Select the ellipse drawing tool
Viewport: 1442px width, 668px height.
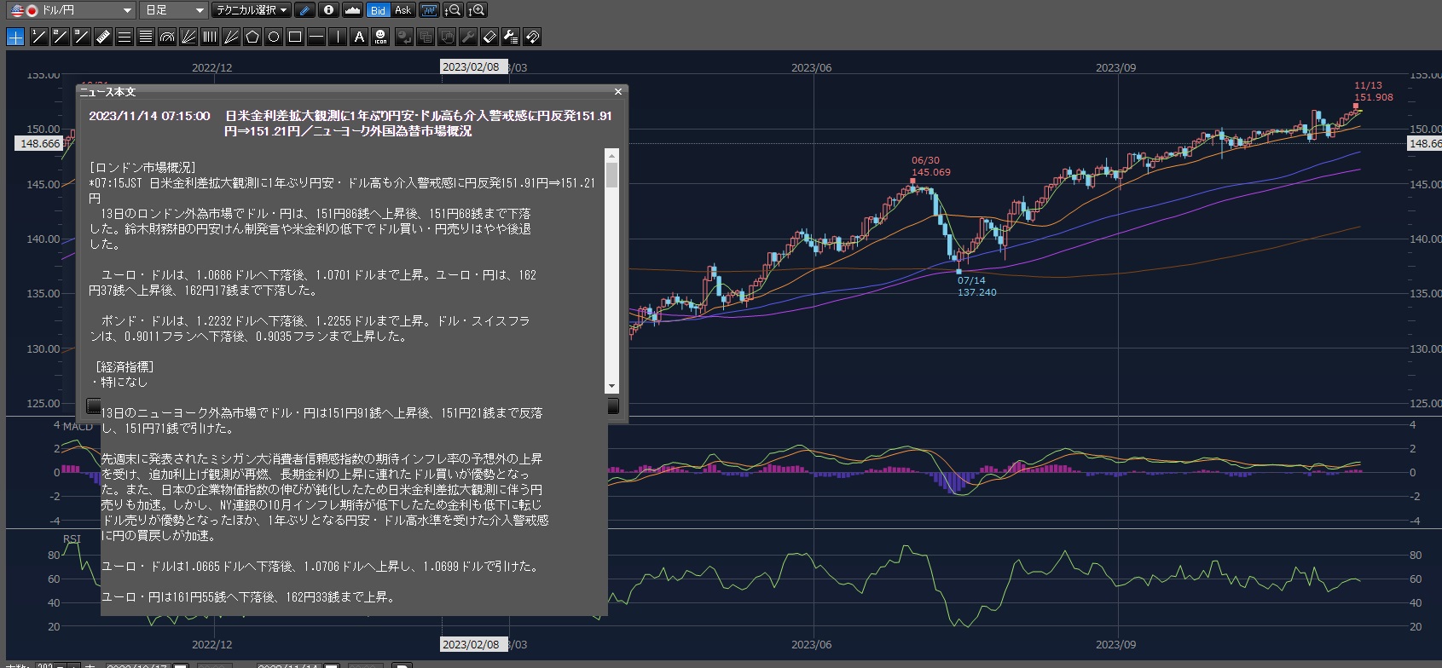click(x=274, y=37)
